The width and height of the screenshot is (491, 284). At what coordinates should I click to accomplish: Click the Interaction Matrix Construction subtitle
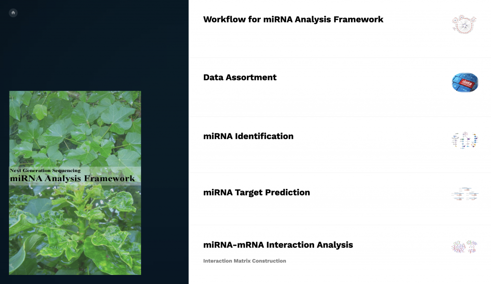click(245, 261)
